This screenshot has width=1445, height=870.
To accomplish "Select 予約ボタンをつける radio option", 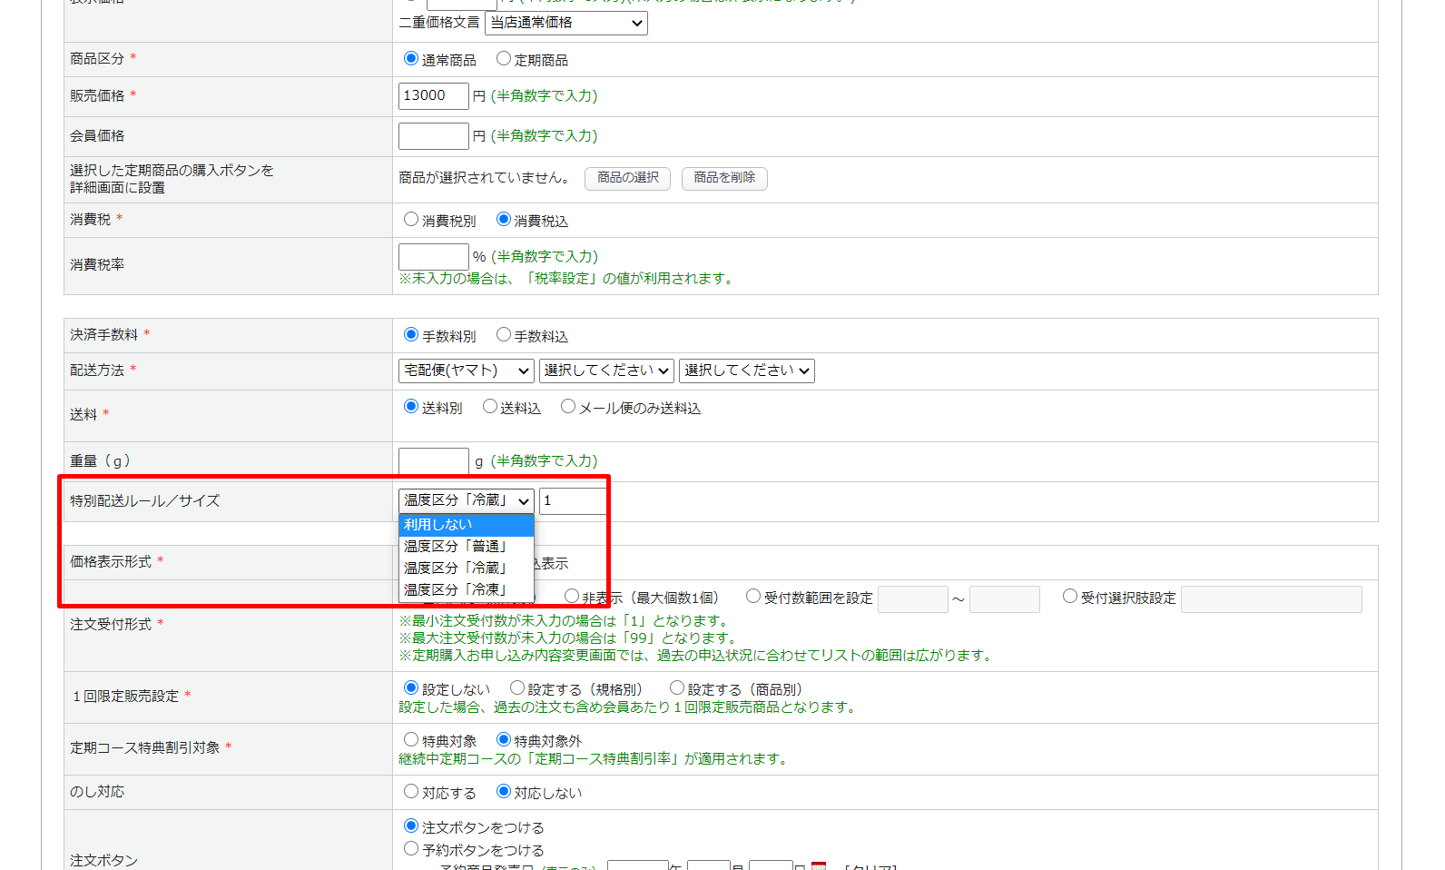I will pyautogui.click(x=411, y=849).
